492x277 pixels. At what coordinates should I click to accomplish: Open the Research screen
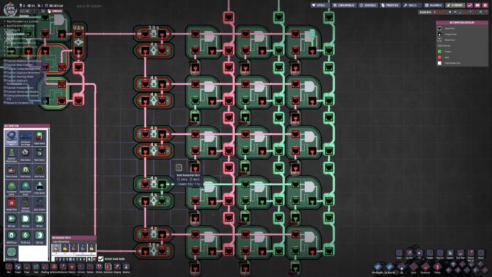[x=433, y=5]
